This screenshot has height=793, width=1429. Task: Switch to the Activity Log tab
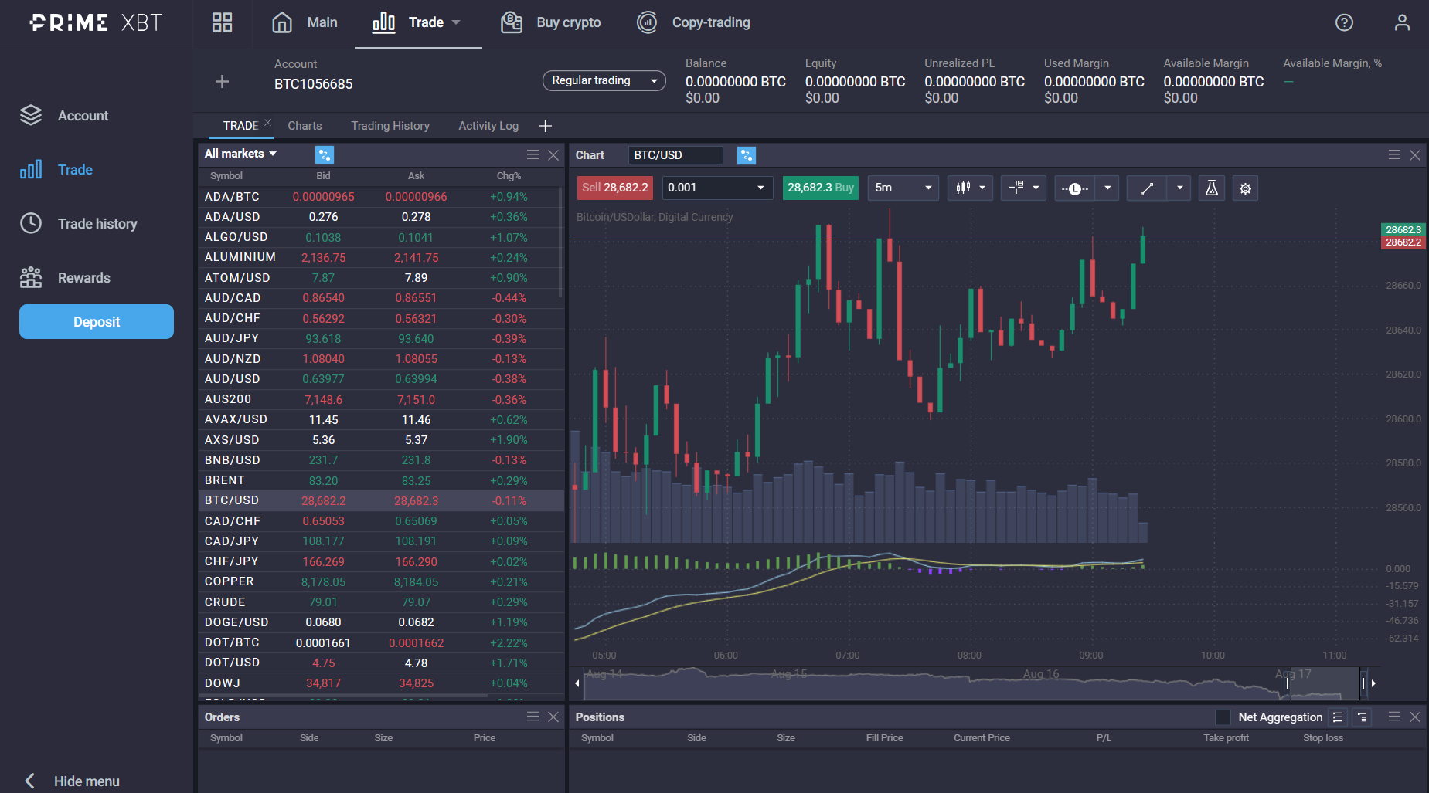[x=488, y=126]
